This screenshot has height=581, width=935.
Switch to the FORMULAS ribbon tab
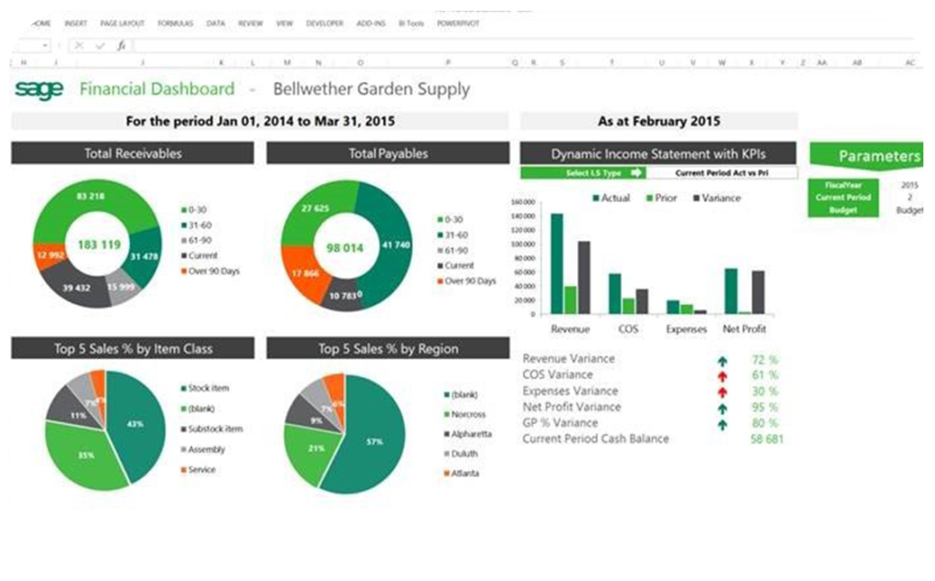(175, 23)
